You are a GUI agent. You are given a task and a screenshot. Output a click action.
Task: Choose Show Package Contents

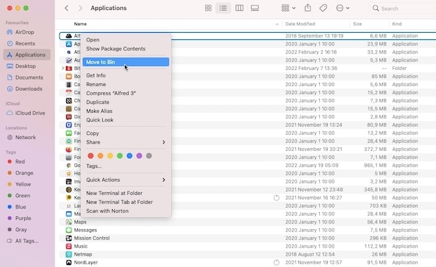tap(126, 49)
